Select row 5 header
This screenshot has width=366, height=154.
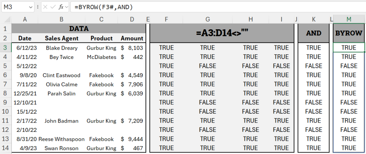(x=6, y=66)
